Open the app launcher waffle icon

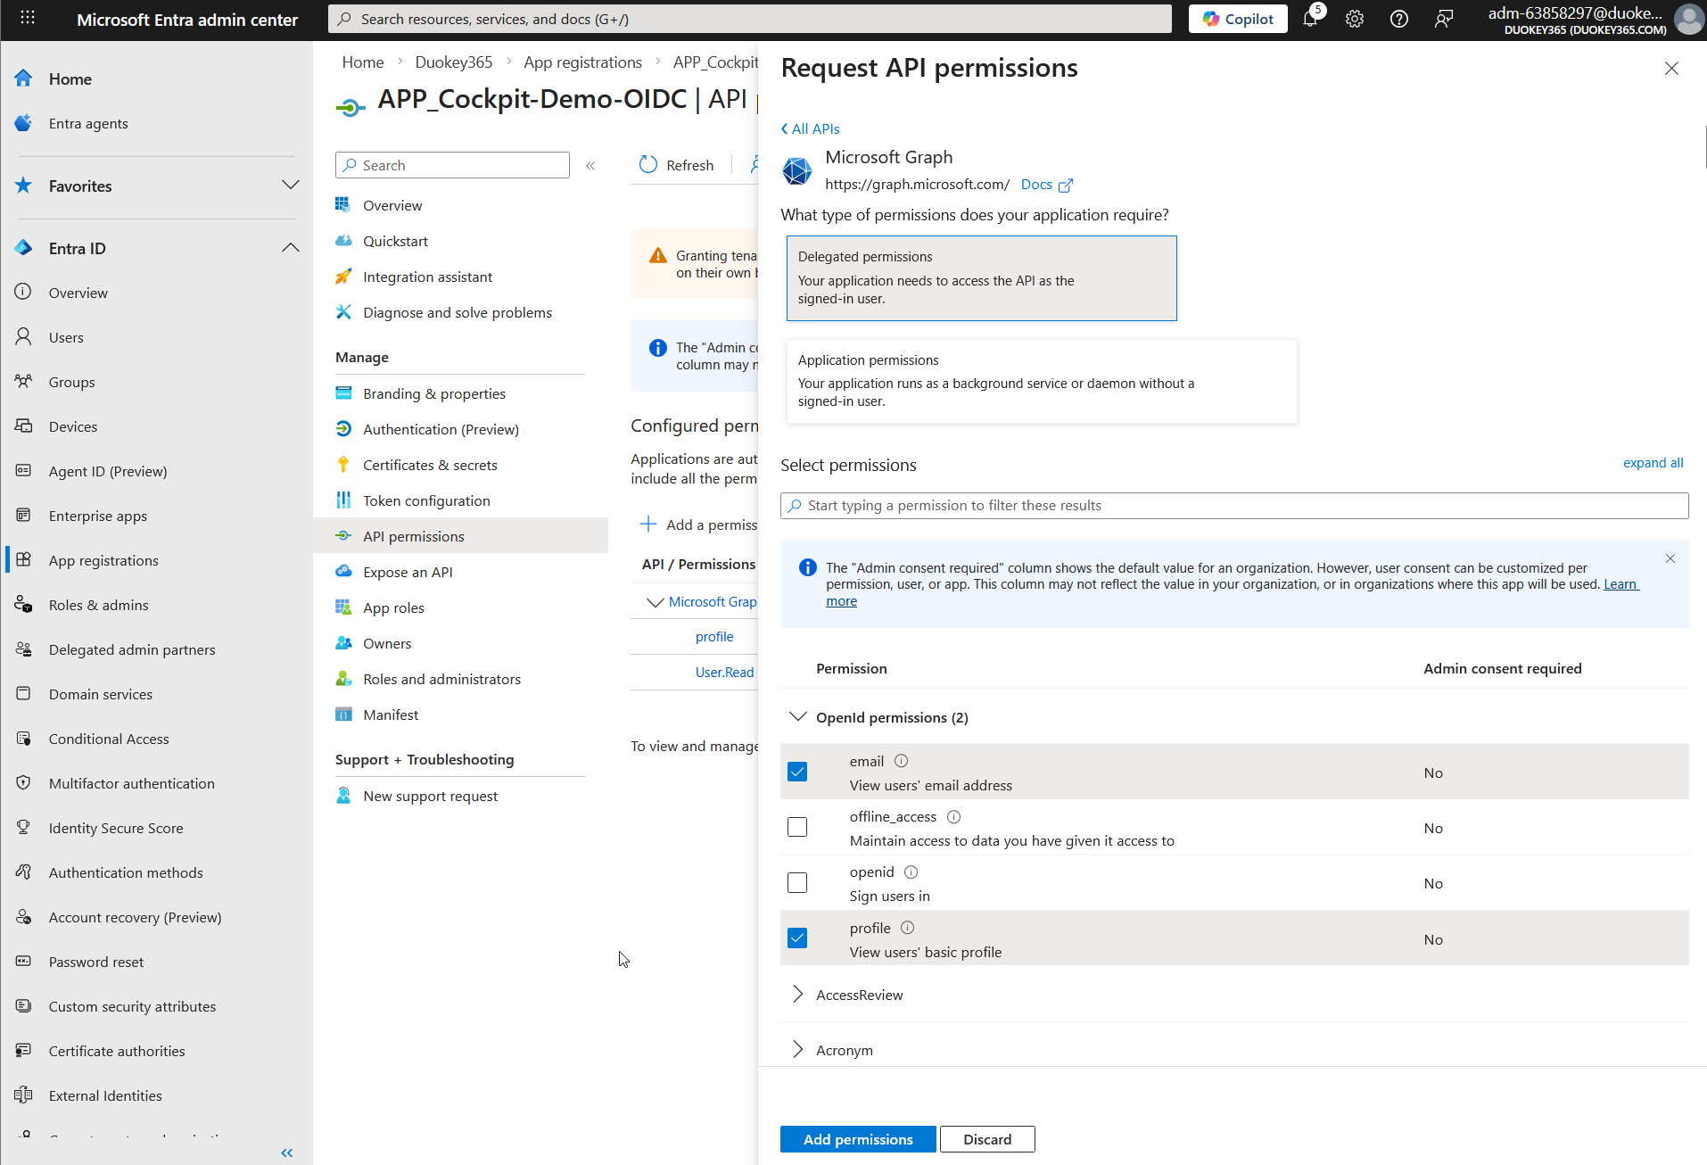click(28, 18)
